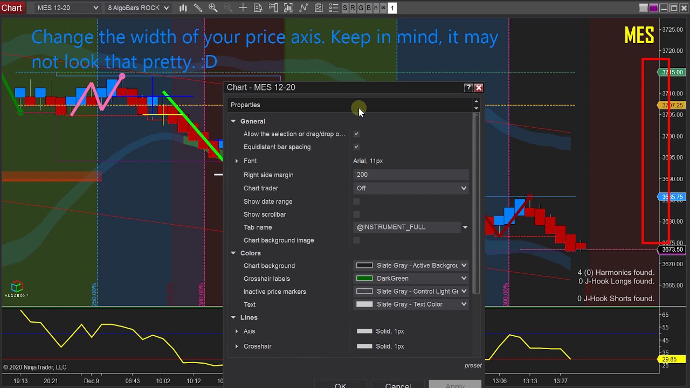
Task: Collapse the Lines section
Action: 233,317
